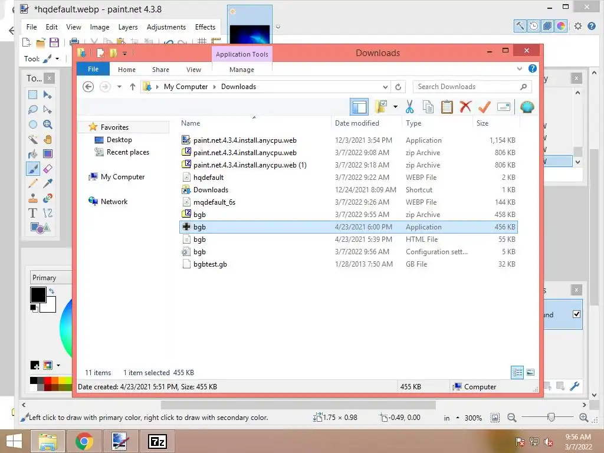Image resolution: width=604 pixels, height=453 pixels.
Task: Open the Quick Access Toolbar customize dropdown
Action: click(125, 54)
